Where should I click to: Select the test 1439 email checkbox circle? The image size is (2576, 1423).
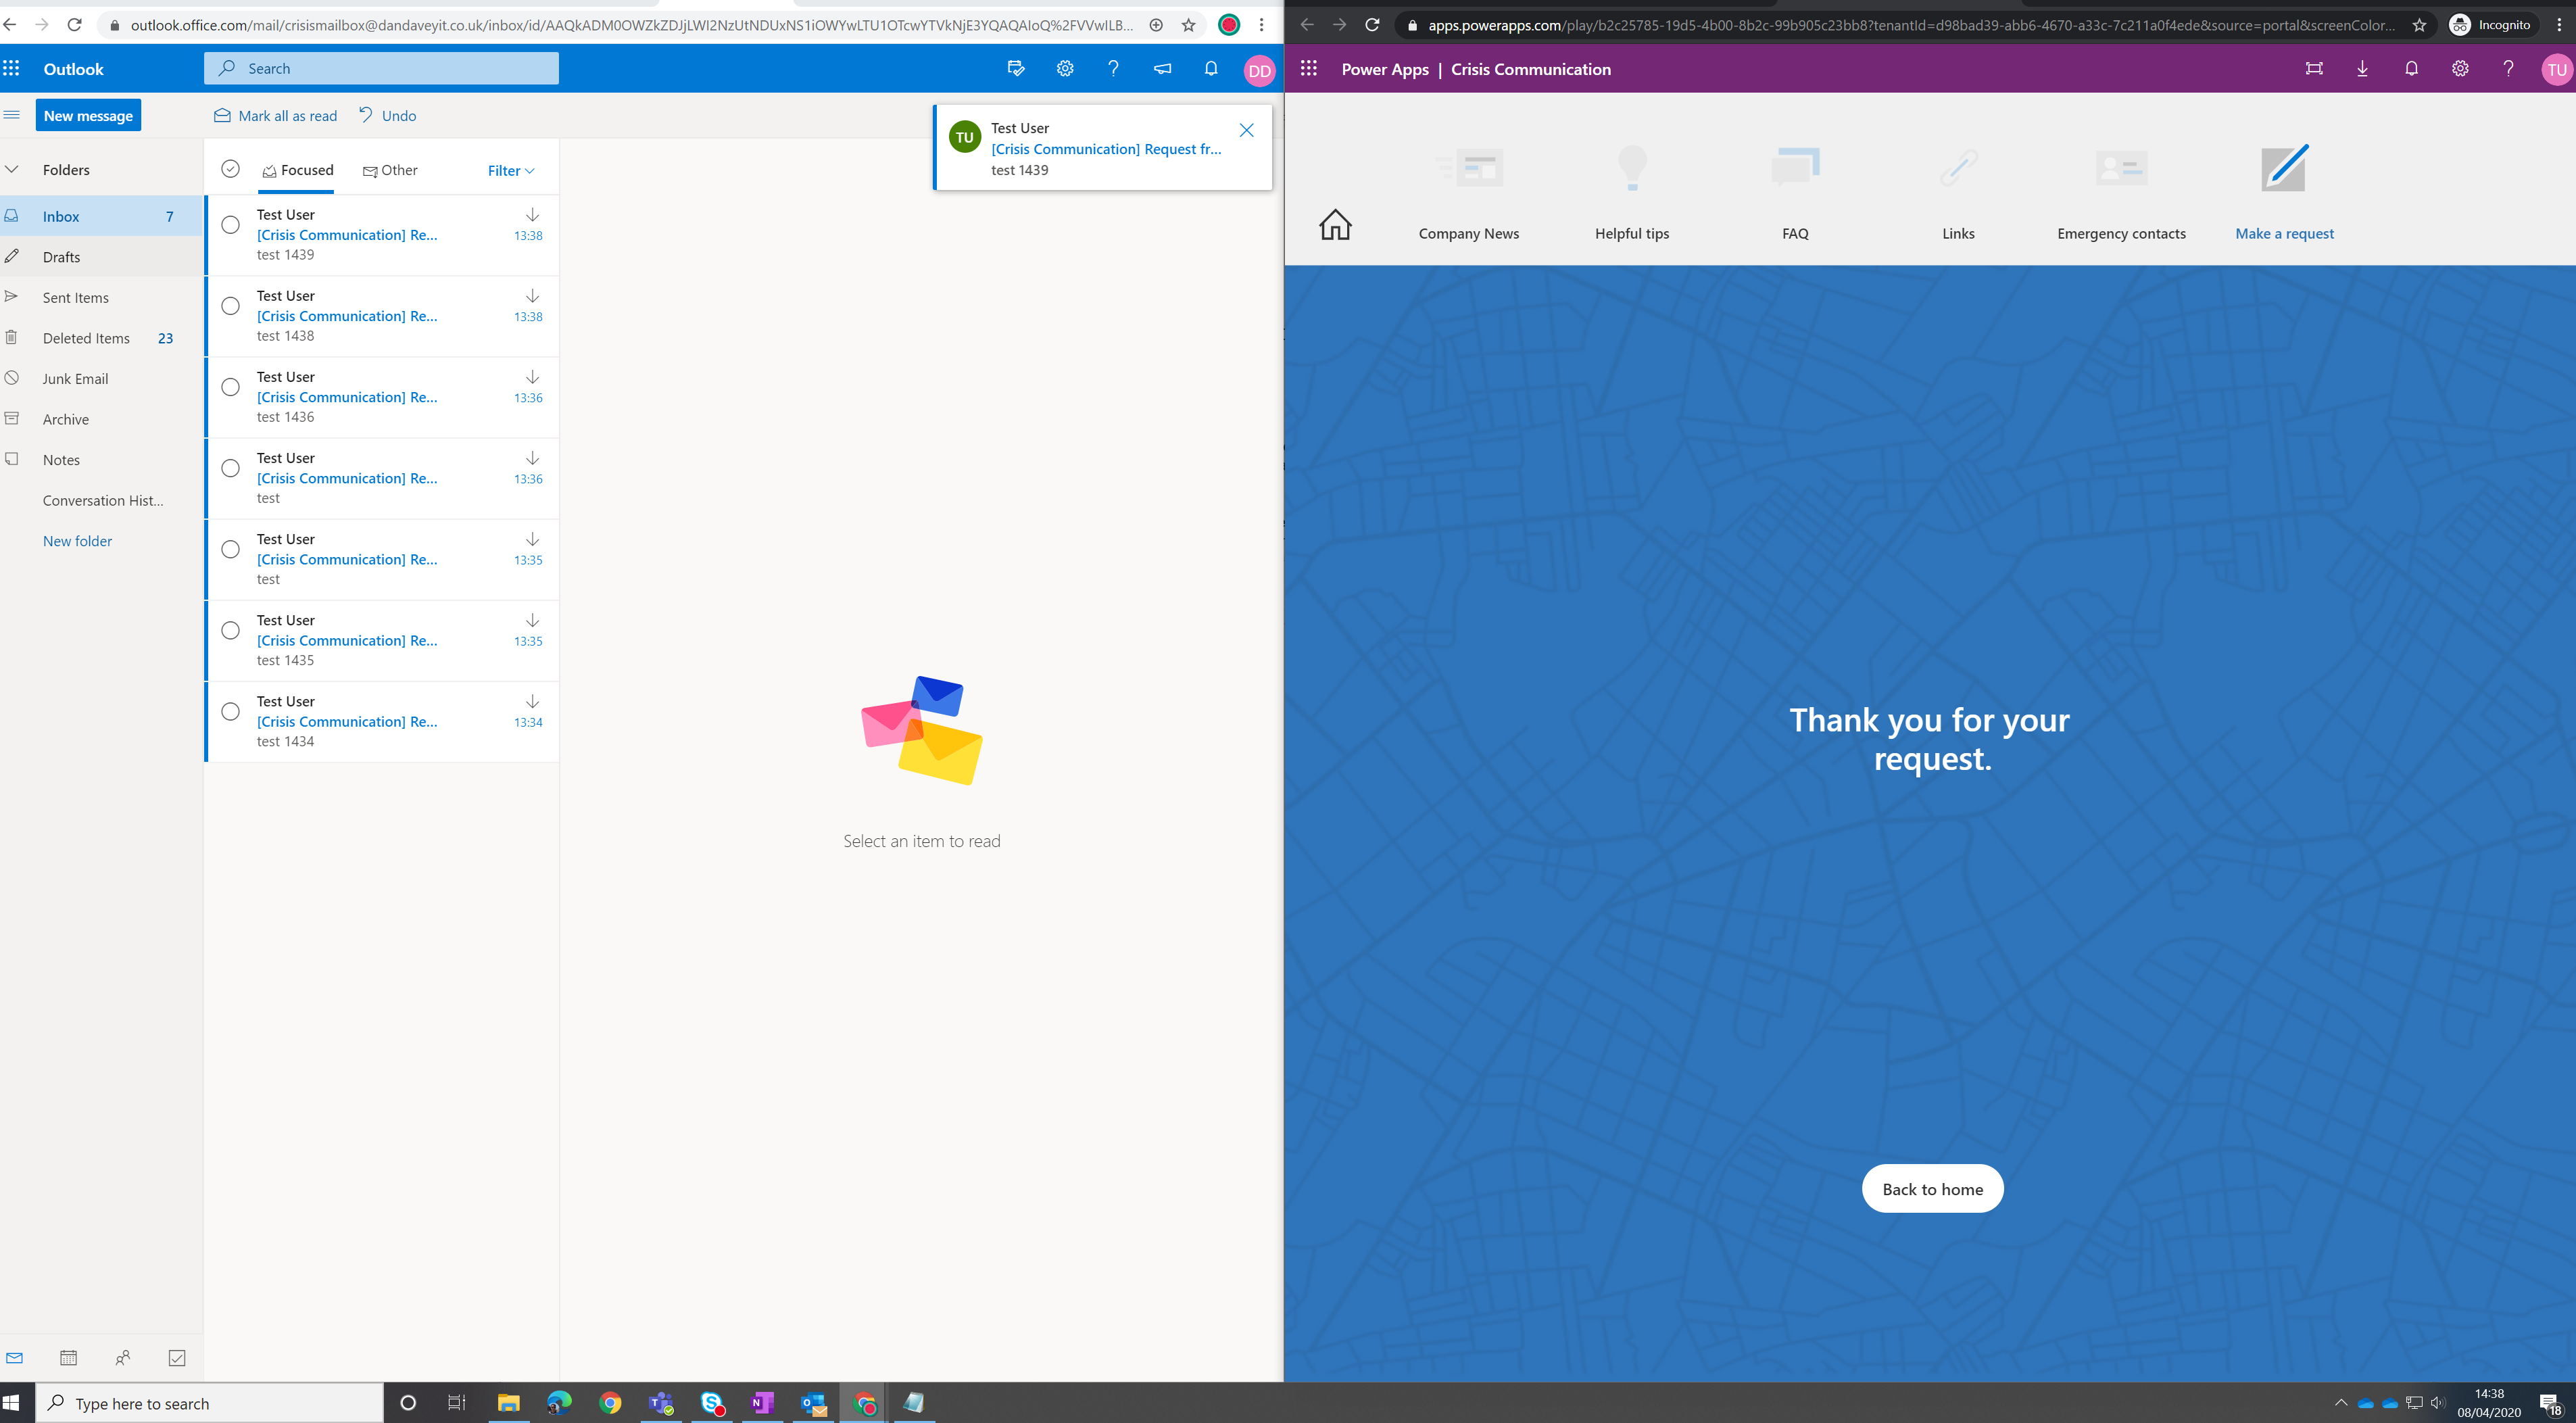(230, 225)
